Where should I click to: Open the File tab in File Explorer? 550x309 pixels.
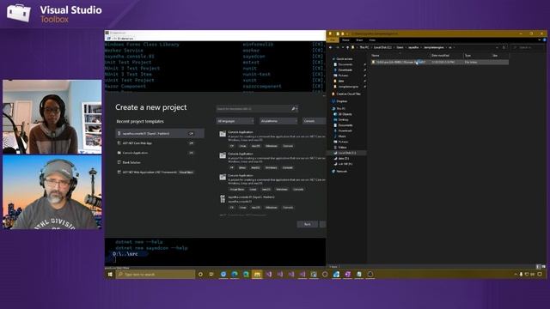(x=333, y=40)
